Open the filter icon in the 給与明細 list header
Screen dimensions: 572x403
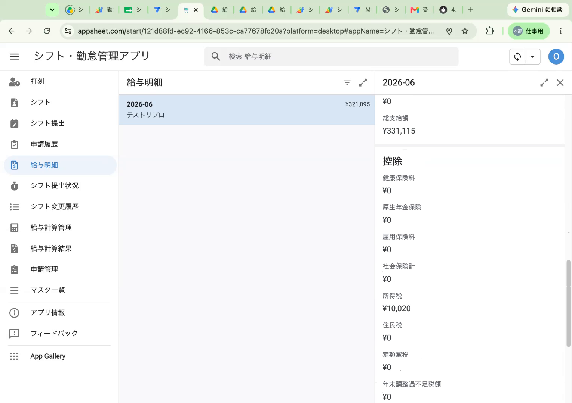[x=347, y=83]
